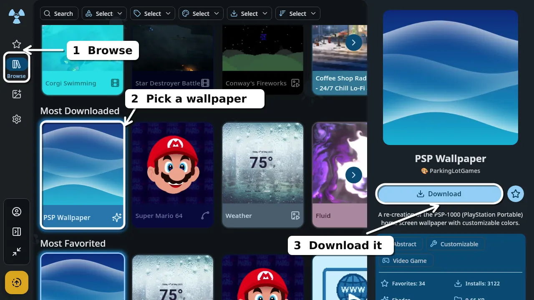Click the Download button for PSP Wallpaper
The height and width of the screenshot is (300, 534).
coord(439,194)
